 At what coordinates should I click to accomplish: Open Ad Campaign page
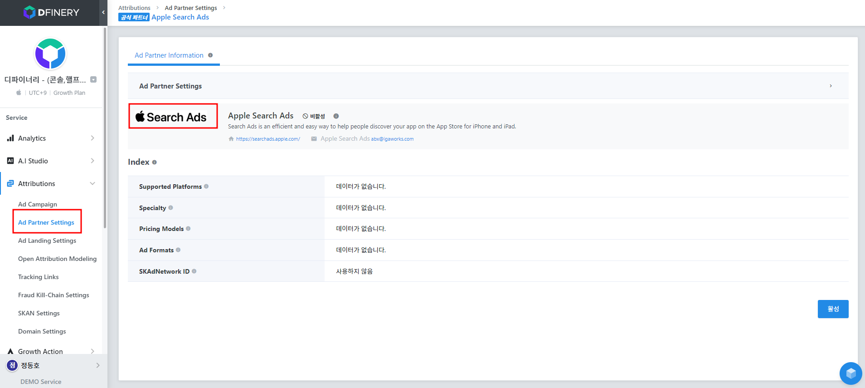click(x=38, y=205)
